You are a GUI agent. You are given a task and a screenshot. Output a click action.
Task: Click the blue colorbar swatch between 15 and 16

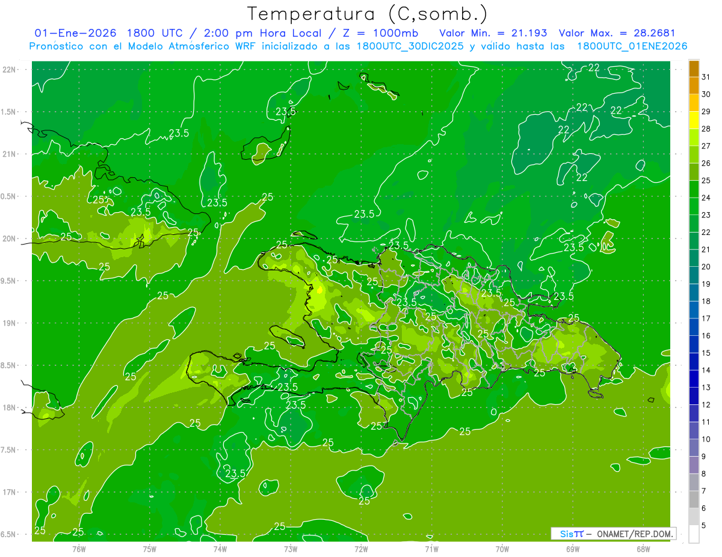point(694,344)
